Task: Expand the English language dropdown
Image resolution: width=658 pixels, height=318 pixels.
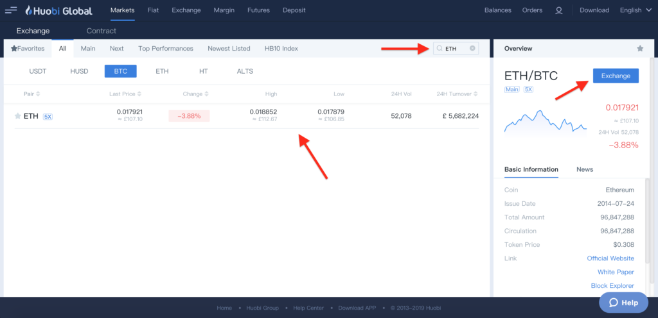Action: pos(636,10)
